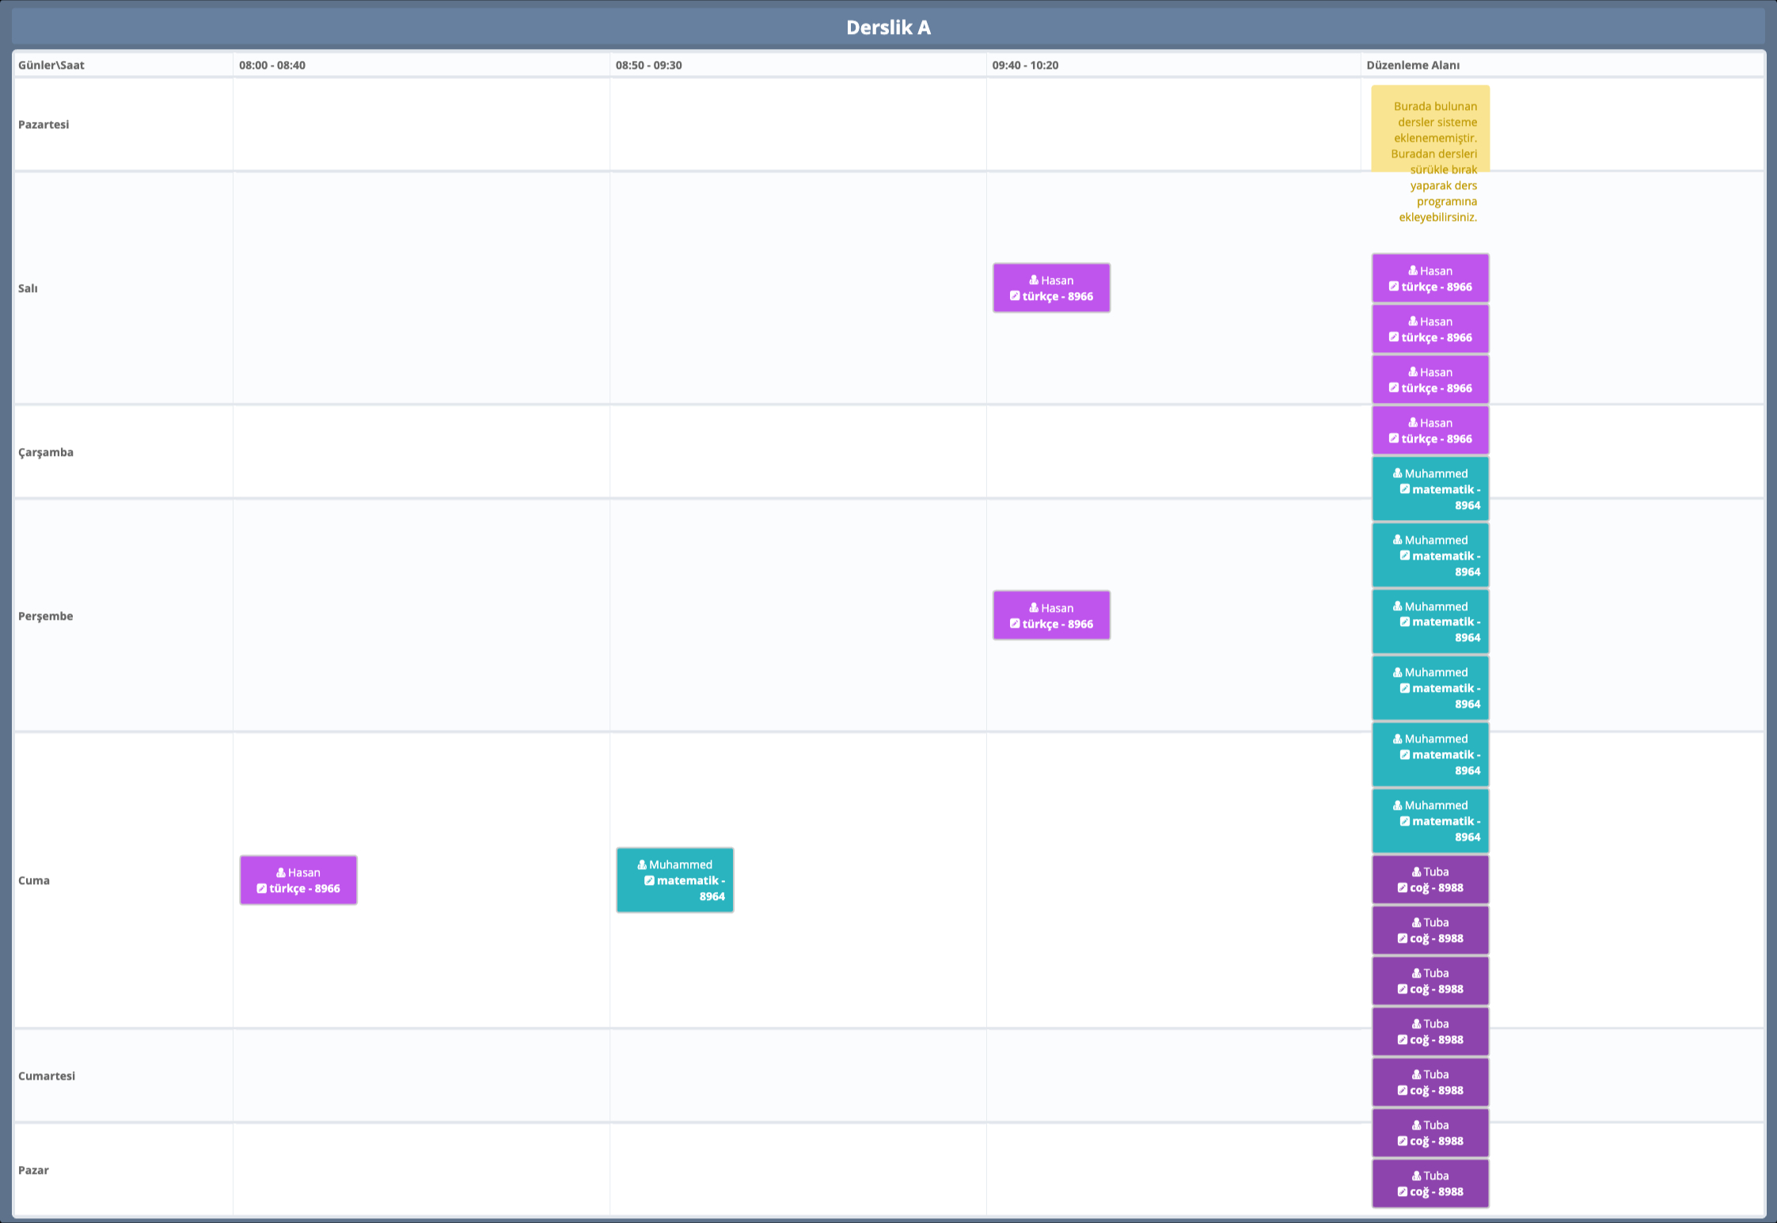Click edit icon on last Tuba coğ card
The image size is (1777, 1223).
pos(1402,1191)
